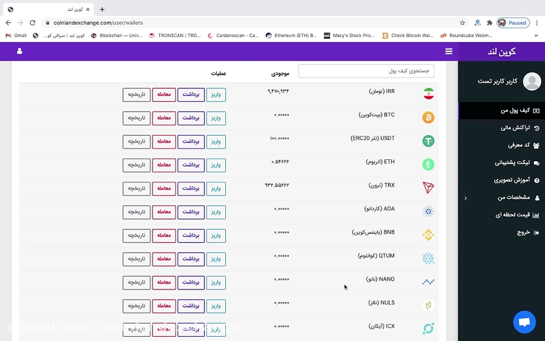
Task: Click واریز deposit for IRR row
Action: [216, 94]
